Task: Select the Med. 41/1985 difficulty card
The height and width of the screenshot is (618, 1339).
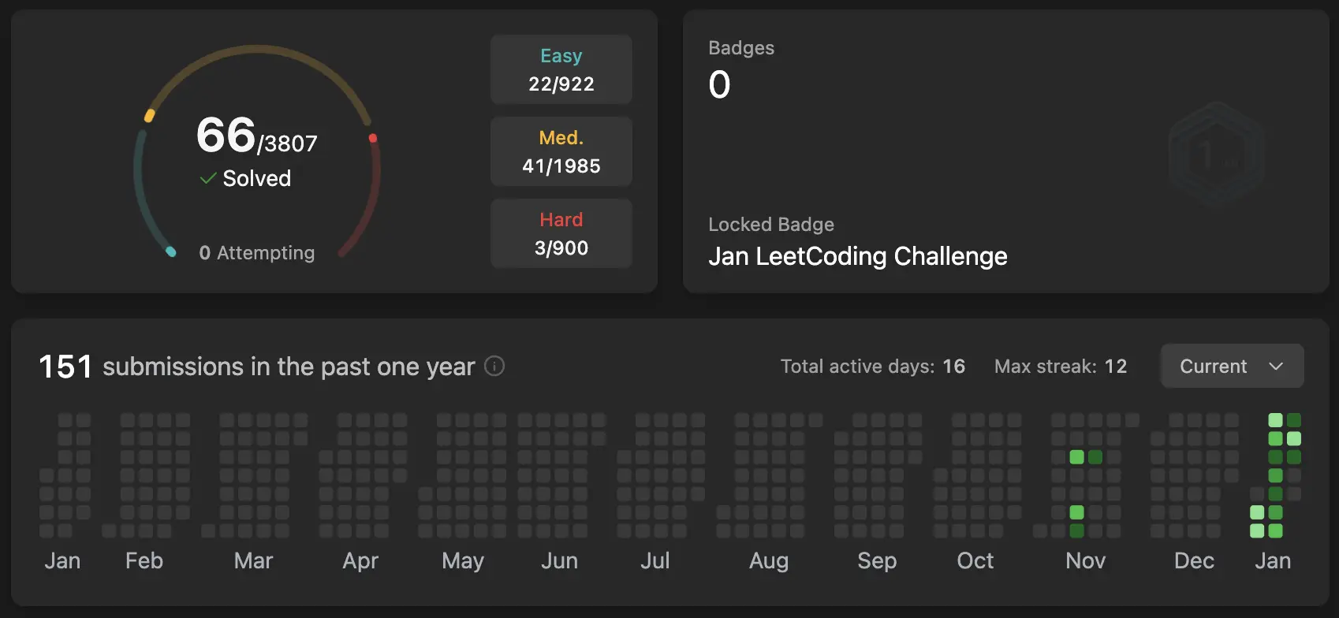Action: click(561, 151)
